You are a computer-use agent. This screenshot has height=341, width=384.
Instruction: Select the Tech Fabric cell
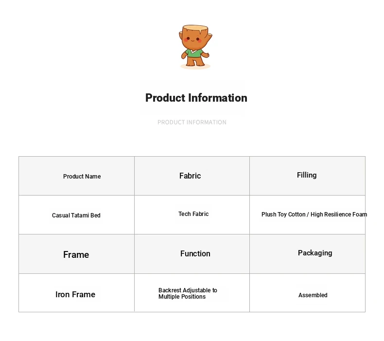192,215
